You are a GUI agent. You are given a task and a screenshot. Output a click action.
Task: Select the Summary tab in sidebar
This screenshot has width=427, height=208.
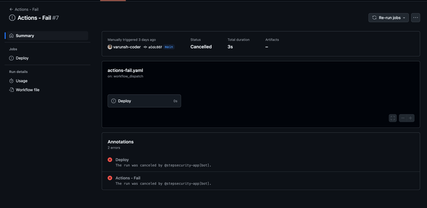coord(47,36)
